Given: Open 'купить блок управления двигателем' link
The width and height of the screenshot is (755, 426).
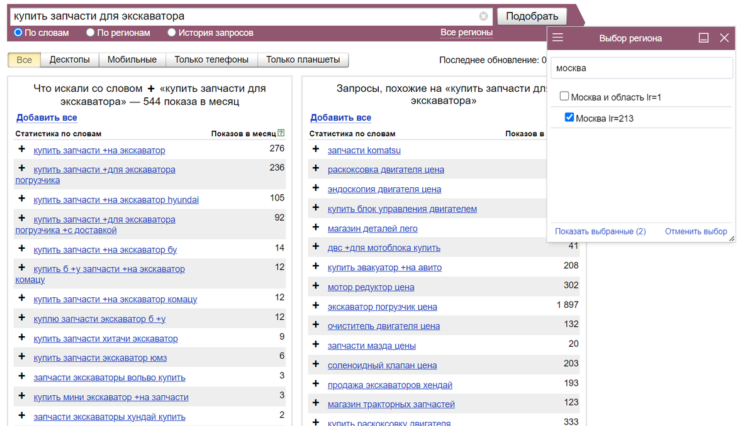Looking at the screenshot, I should coord(402,209).
